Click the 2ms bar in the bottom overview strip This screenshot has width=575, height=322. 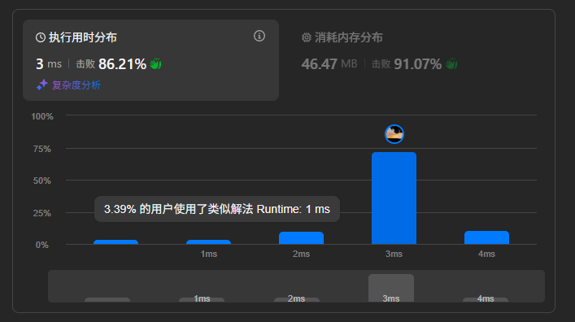click(297, 300)
